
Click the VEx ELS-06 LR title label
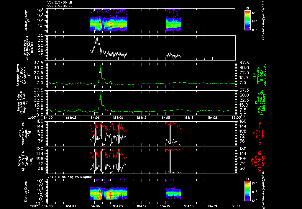pyautogui.click(x=60, y=2)
